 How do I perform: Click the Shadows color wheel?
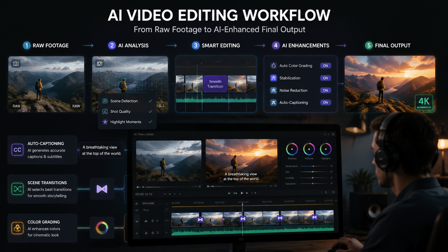pyautogui.click(x=292, y=149)
